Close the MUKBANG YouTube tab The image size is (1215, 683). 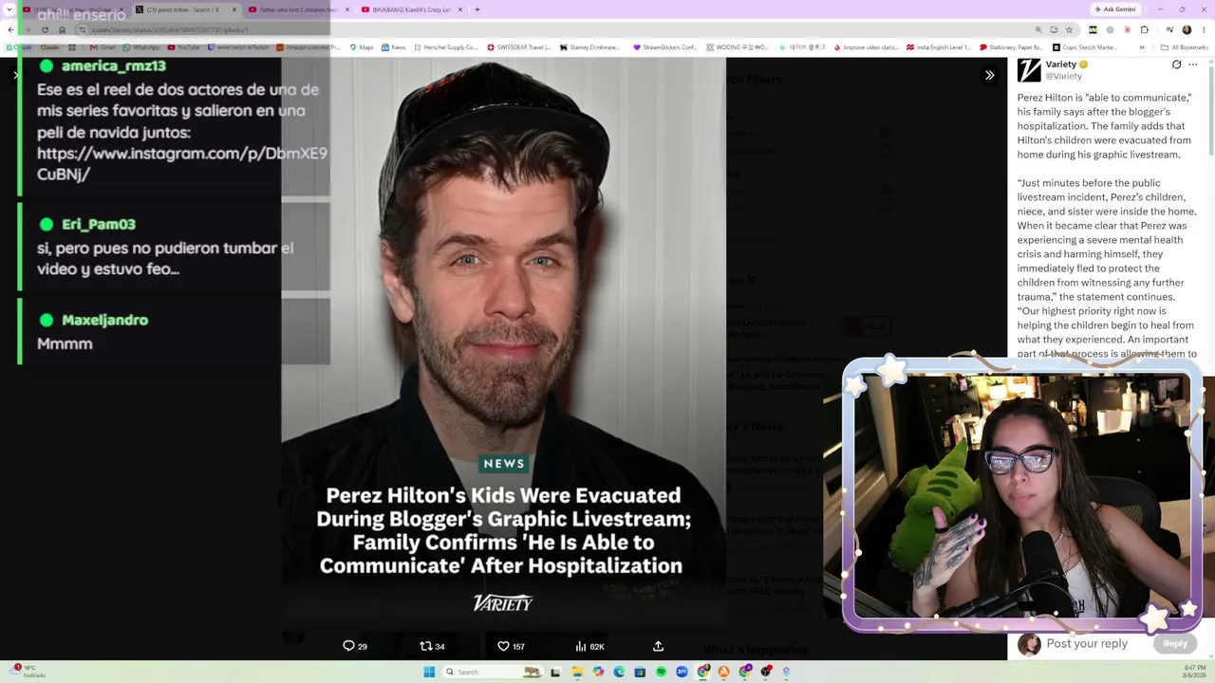460,9
